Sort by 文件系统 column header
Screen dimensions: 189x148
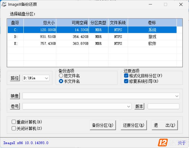[118, 23]
